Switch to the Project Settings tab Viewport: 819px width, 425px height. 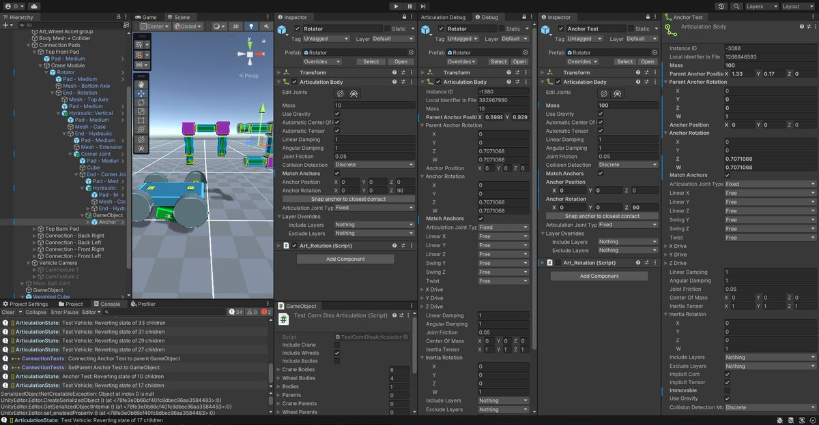click(x=25, y=304)
